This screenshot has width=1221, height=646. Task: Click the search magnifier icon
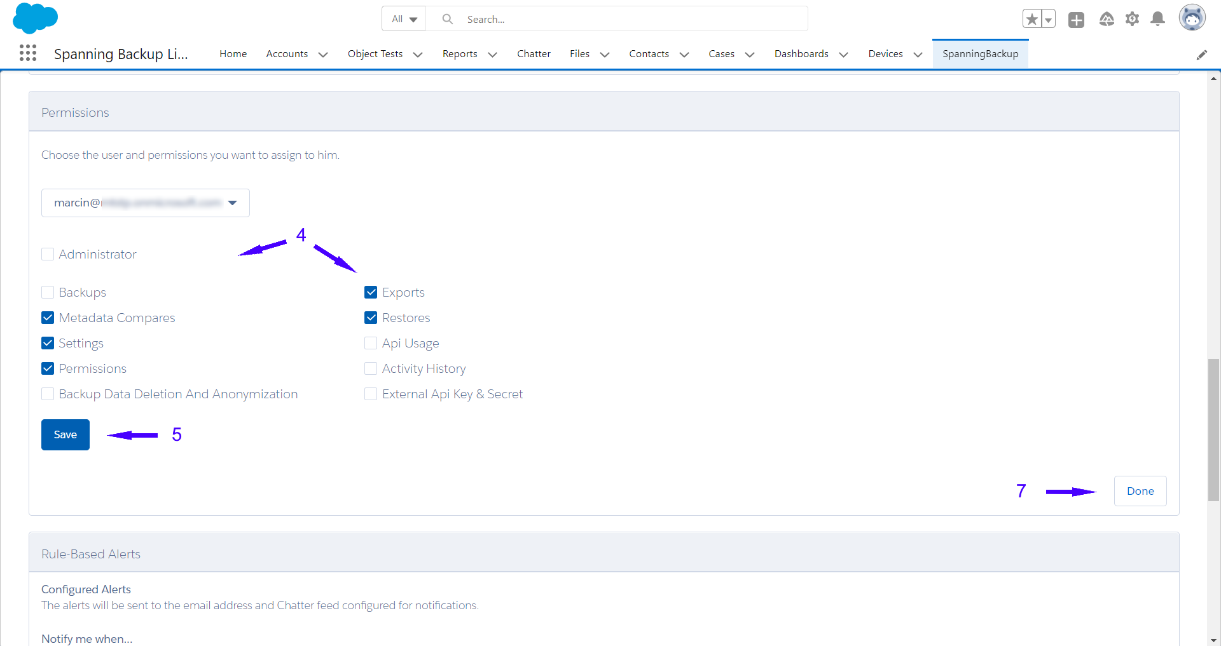pos(448,19)
